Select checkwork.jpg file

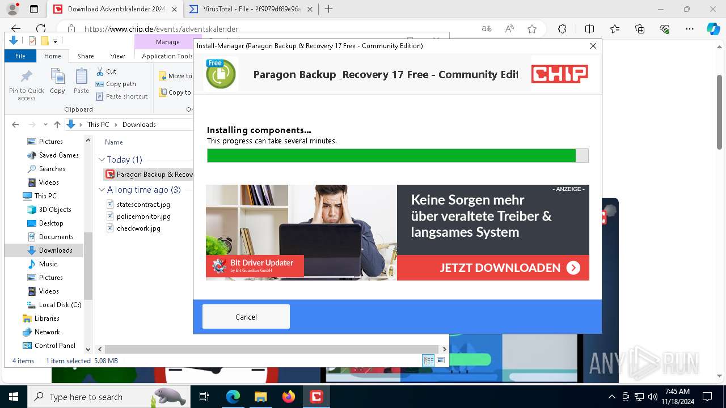coord(134,228)
